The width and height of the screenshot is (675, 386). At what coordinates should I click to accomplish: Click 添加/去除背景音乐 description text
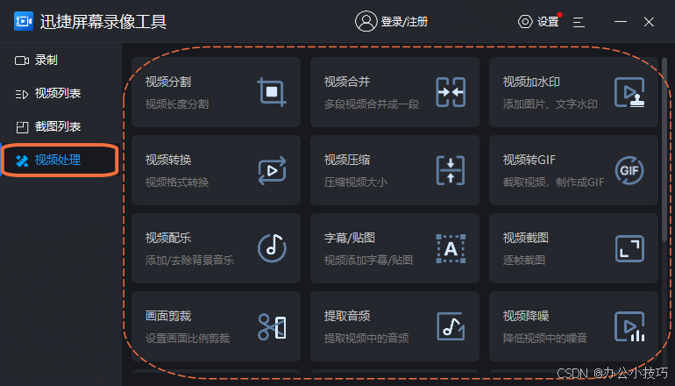click(x=189, y=261)
